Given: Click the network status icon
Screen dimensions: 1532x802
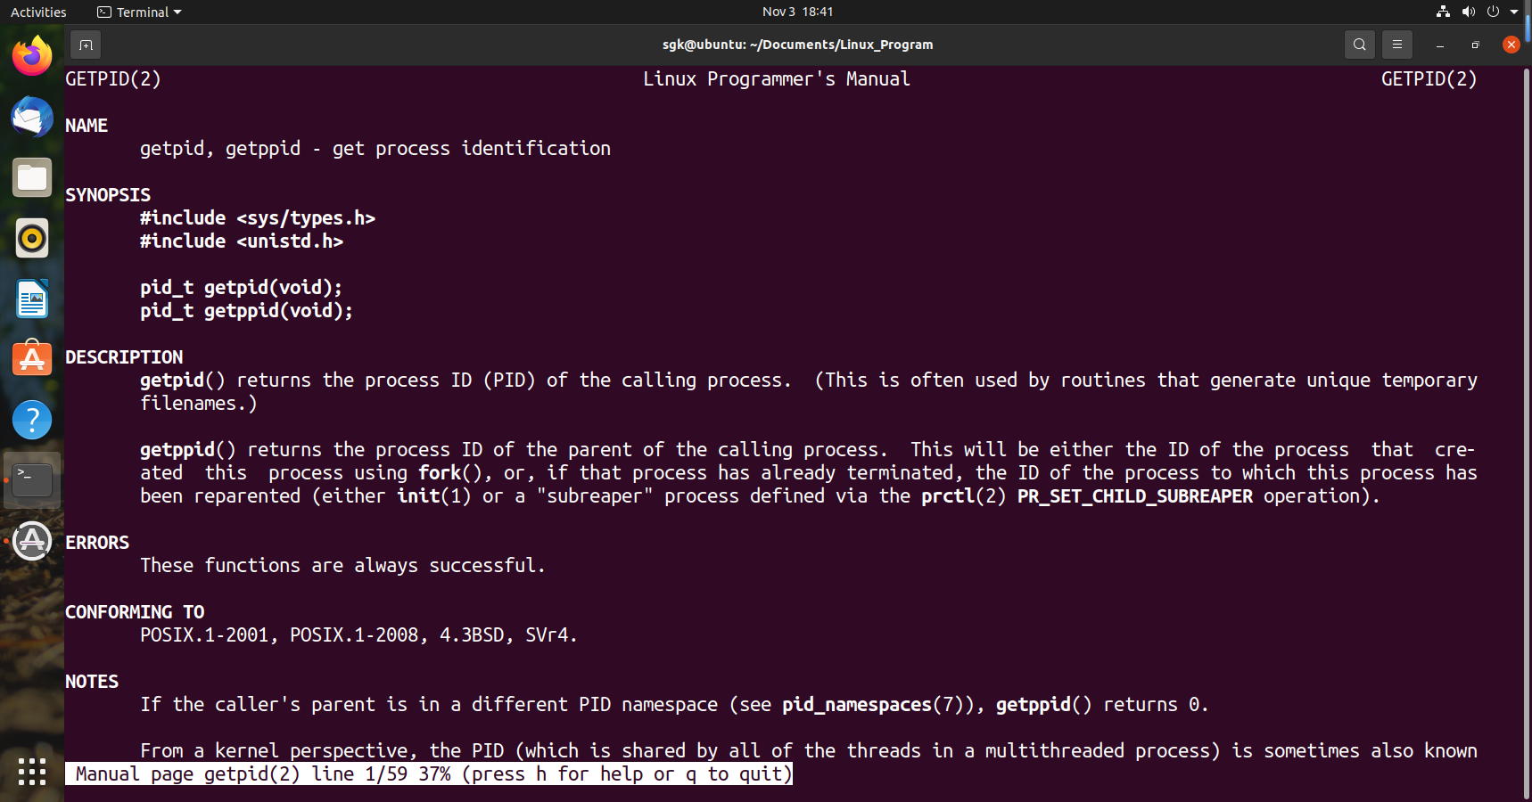Looking at the screenshot, I should point(1443,12).
